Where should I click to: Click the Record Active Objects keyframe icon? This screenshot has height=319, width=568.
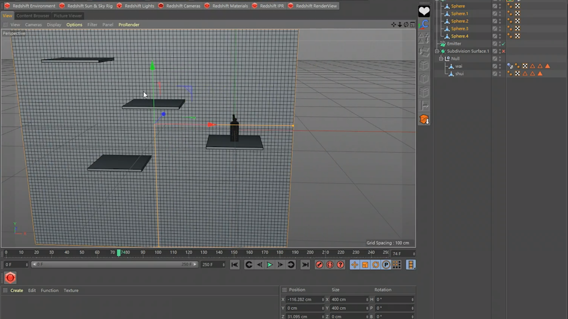click(x=319, y=265)
